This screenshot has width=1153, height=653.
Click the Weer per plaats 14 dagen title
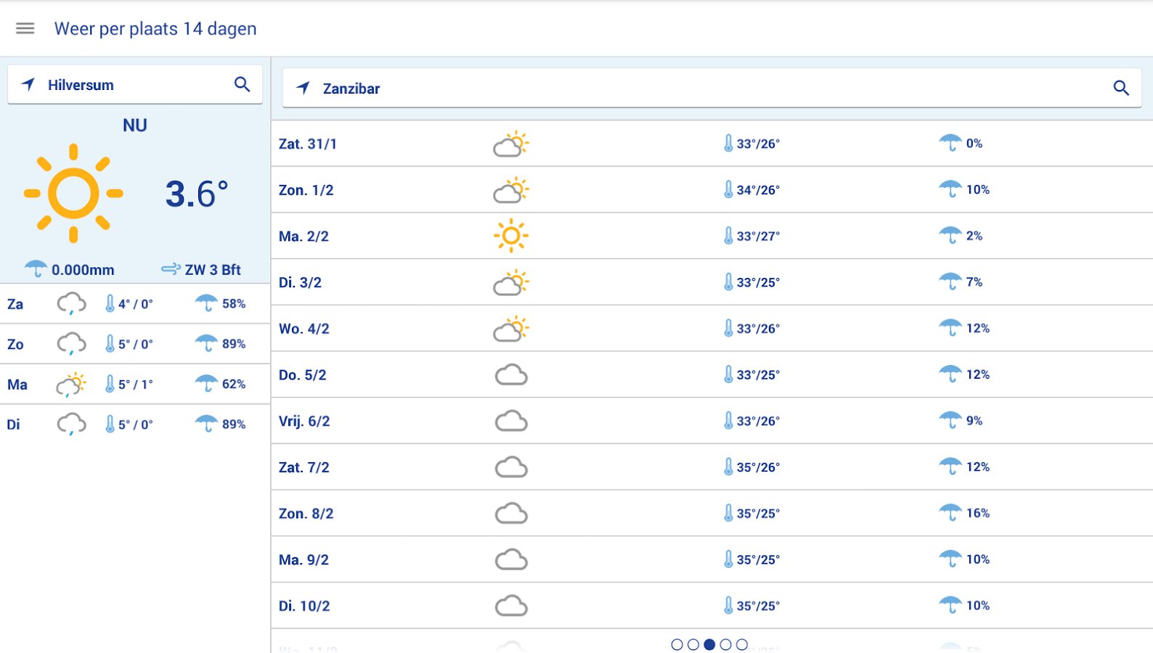[155, 28]
